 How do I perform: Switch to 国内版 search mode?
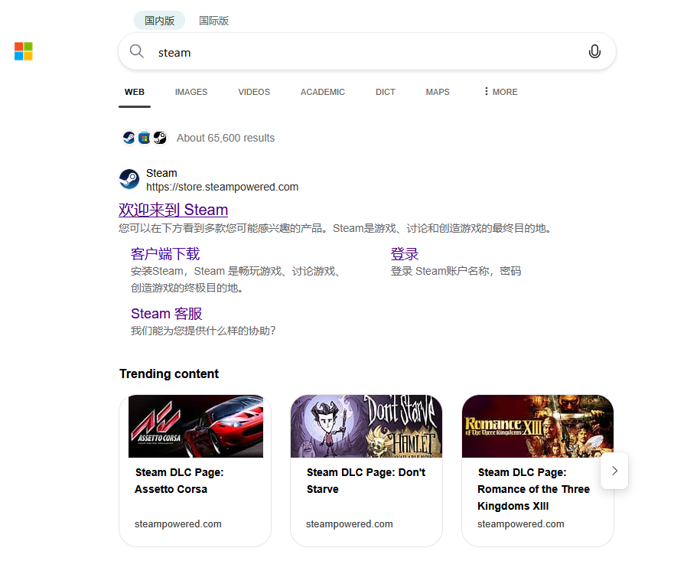coord(159,21)
